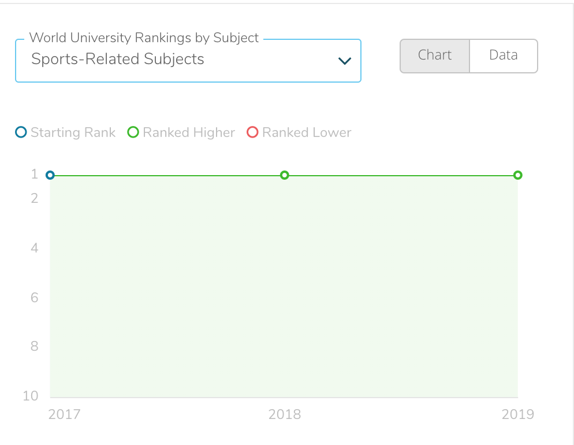Toggle the Ranked Higher legend circle

[133, 132]
